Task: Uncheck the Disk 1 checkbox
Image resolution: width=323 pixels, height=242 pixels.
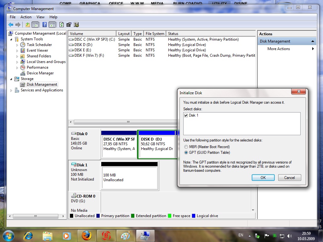Action: pos(186,115)
